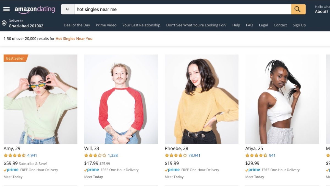Open Your Last Relationship page
The width and height of the screenshot is (330, 189).
coord(141,25)
